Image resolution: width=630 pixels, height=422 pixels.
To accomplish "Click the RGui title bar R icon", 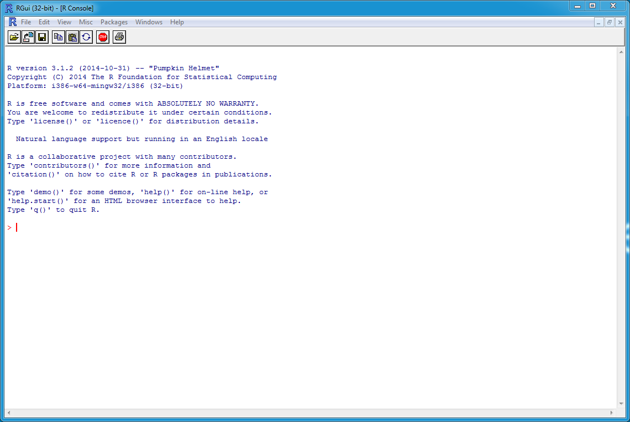I will pyautogui.click(x=9, y=8).
